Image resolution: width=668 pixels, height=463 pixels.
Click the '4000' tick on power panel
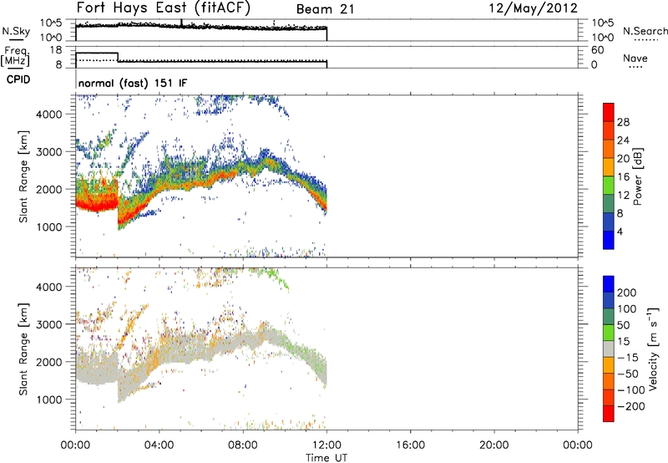tap(49, 114)
